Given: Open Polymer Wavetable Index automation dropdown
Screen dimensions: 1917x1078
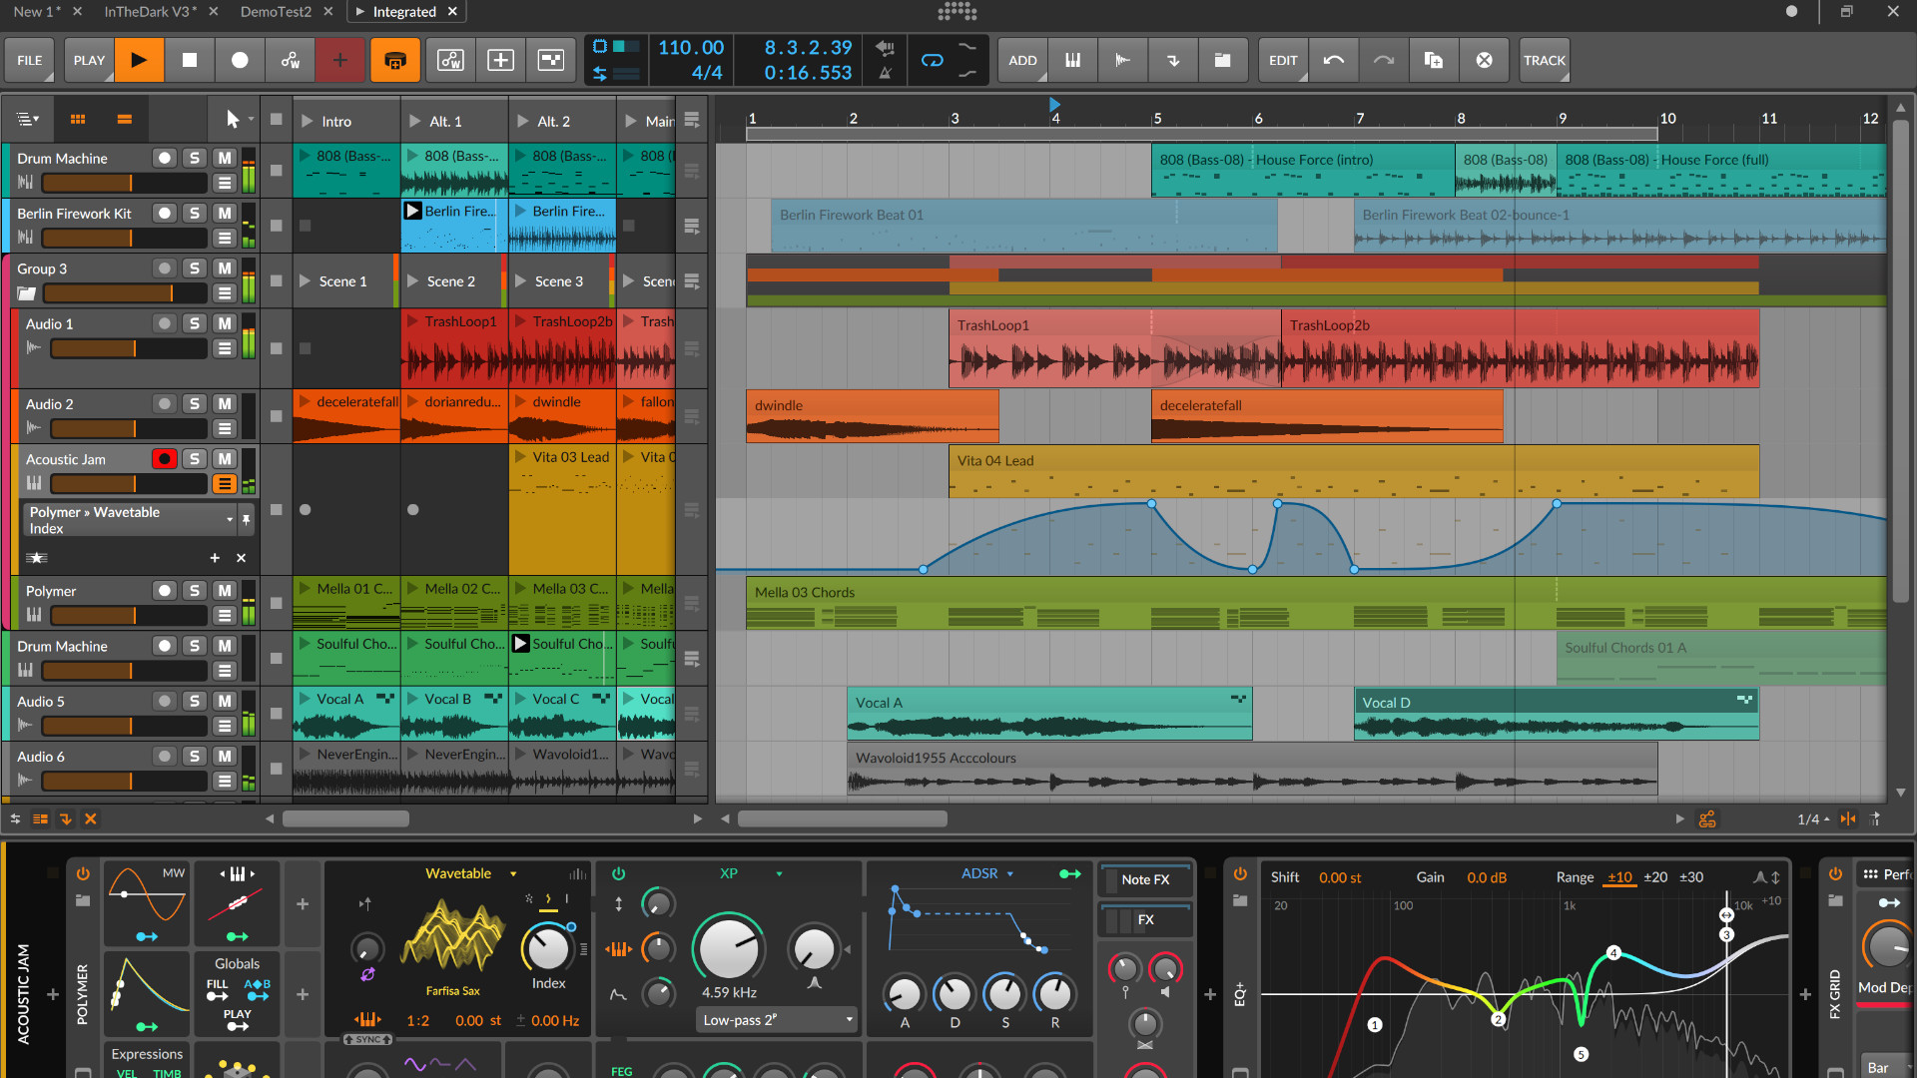Looking at the screenshot, I should click(x=229, y=519).
